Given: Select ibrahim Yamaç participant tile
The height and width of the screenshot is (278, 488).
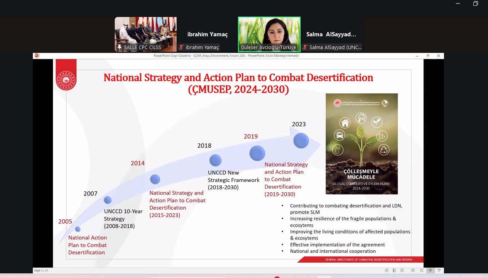Looking at the screenshot, I should [207, 34].
